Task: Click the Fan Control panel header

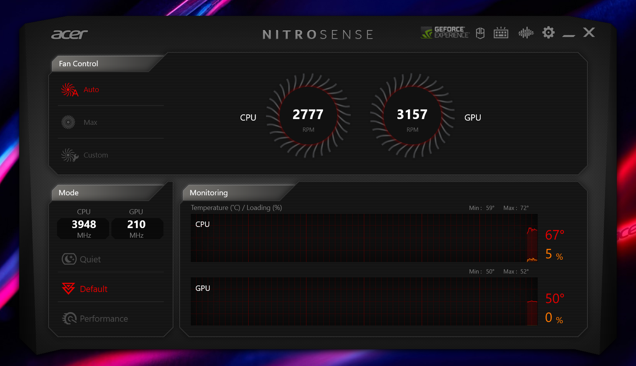Action: click(x=79, y=64)
